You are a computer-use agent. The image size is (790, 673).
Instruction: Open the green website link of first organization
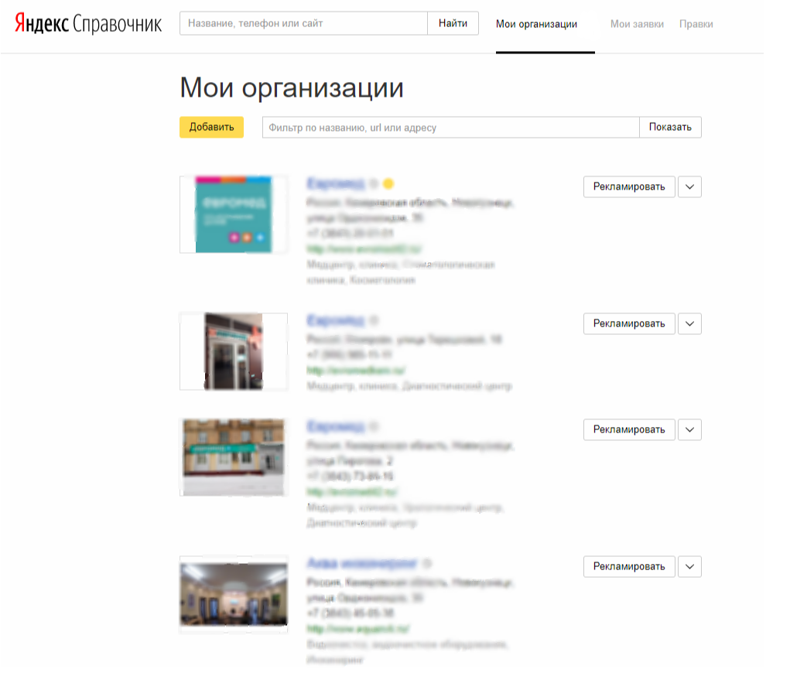(364, 249)
